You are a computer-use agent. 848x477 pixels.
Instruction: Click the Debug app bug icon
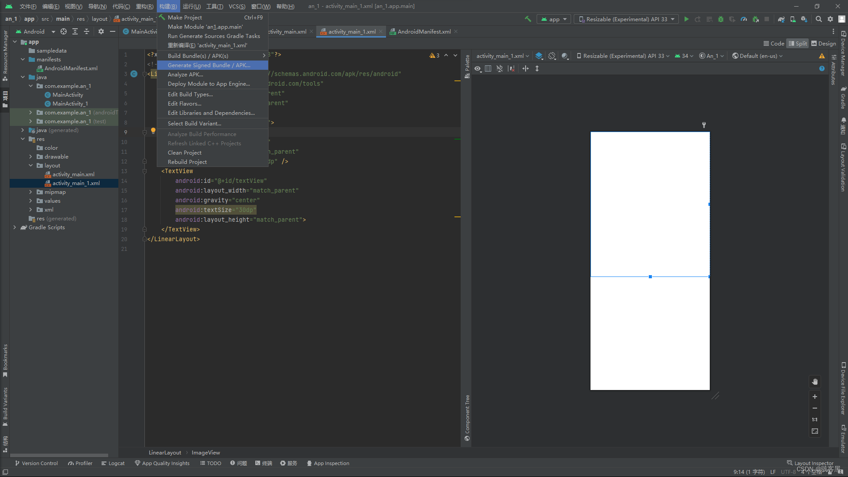coord(721,19)
